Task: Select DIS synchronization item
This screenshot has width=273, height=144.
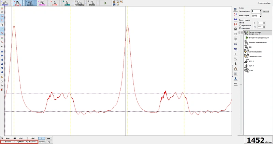Action: click(x=258, y=47)
